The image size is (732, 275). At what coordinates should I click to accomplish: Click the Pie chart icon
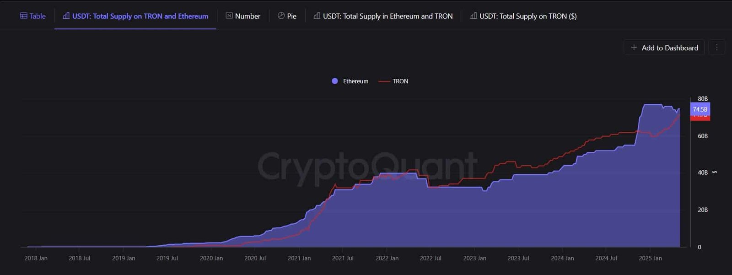281,16
